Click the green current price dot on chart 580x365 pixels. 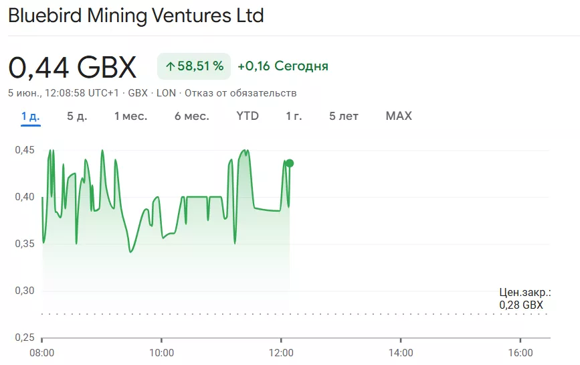290,163
